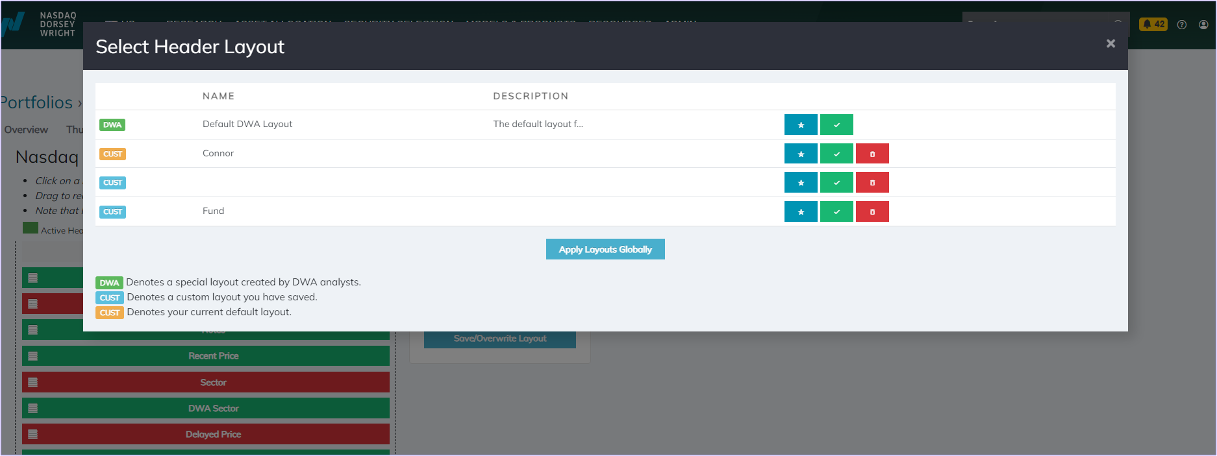
Task: Select the Connor layout name
Action: pyautogui.click(x=218, y=153)
